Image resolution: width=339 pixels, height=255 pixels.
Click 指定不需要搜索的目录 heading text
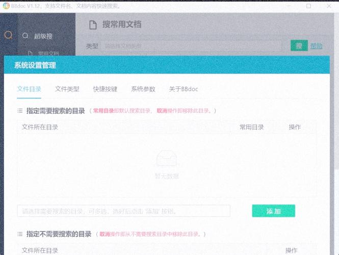(59, 234)
